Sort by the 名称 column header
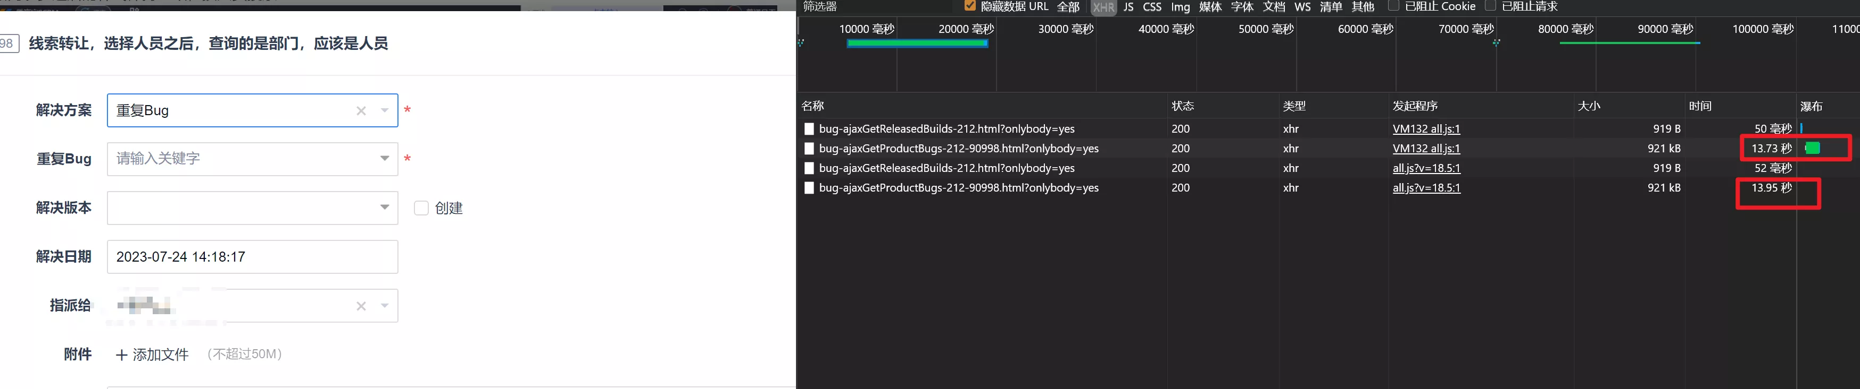Viewport: 1860px width, 389px height. [x=982, y=106]
